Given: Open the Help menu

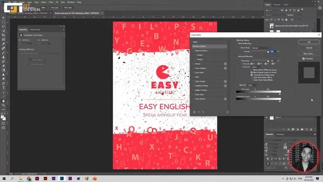Looking at the screenshot, I should (x=79, y=2).
